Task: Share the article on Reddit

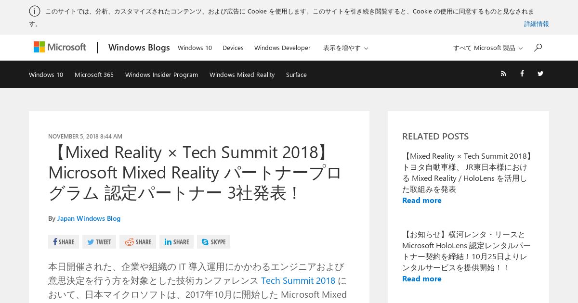Action: [x=138, y=242]
